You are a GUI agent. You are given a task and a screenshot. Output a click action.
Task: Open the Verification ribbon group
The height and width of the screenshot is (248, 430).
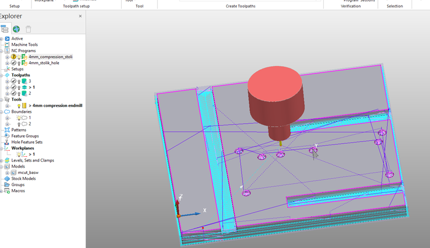point(351,6)
